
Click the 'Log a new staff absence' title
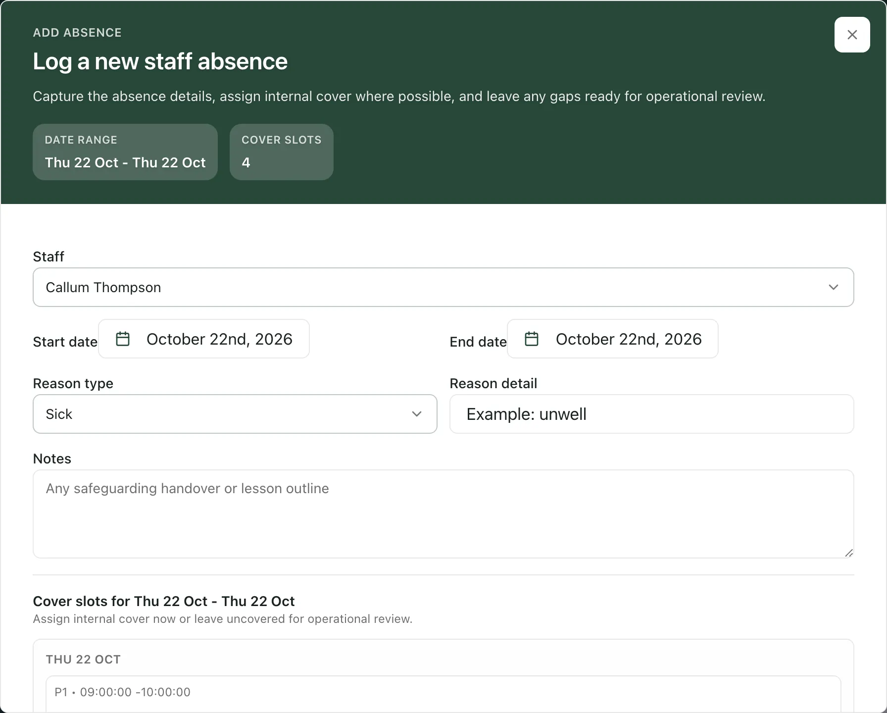pyautogui.click(x=160, y=61)
